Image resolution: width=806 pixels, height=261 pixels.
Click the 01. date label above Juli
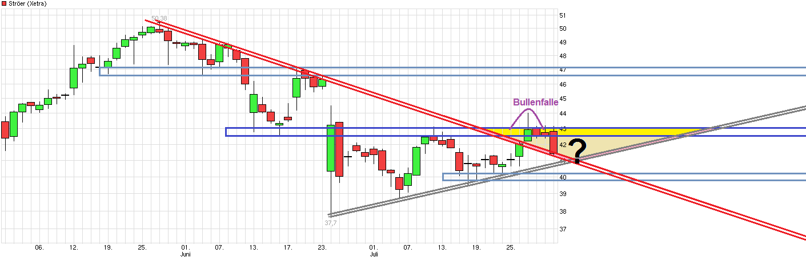pos(374,248)
